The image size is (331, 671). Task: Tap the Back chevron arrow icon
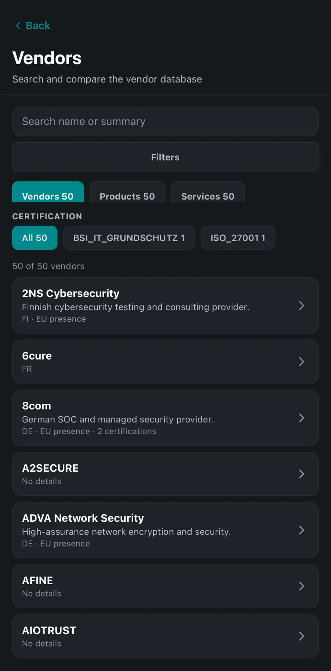18,26
